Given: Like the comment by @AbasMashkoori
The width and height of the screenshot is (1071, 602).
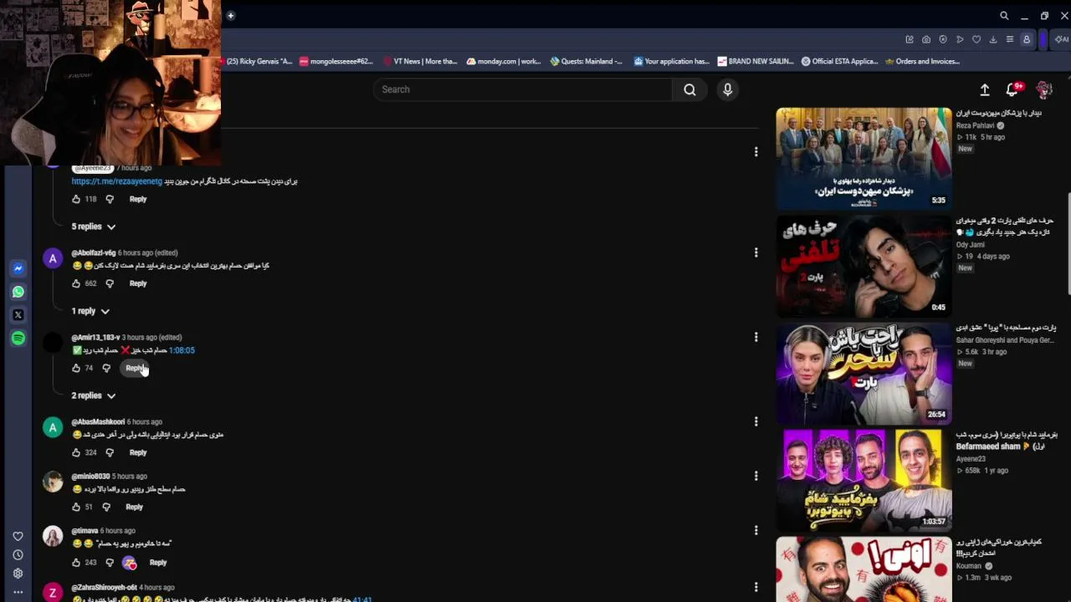Looking at the screenshot, I should pos(76,452).
